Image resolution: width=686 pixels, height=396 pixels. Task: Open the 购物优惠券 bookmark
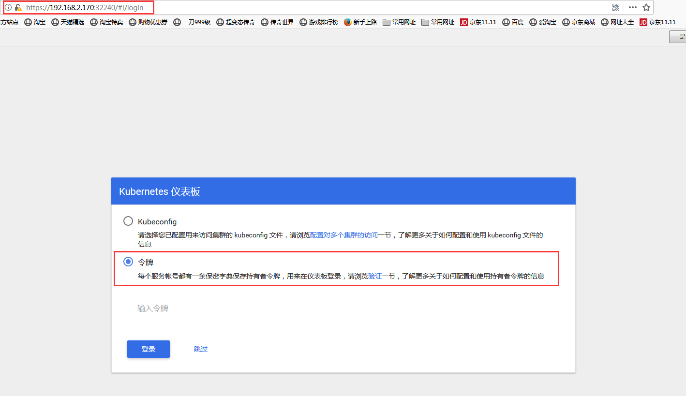148,22
